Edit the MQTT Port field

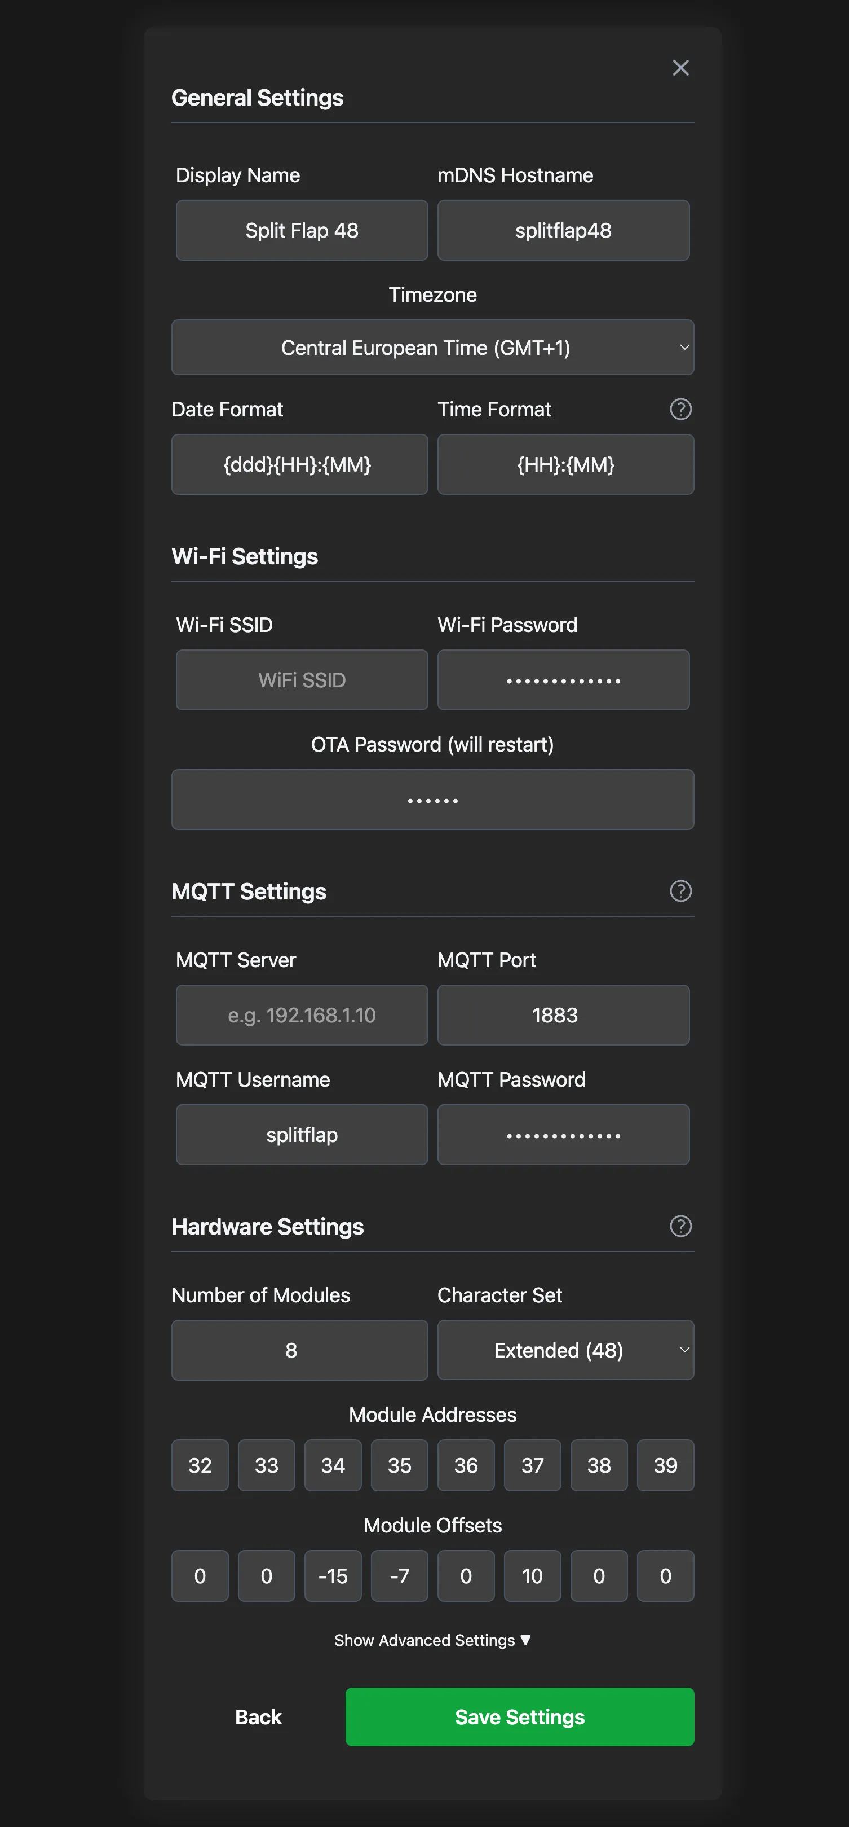563,1015
